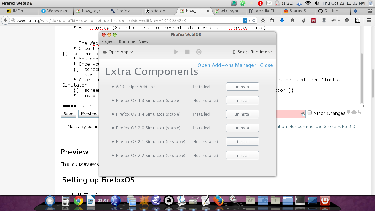Install Firefox OS 1.3 Simulator

(243, 100)
